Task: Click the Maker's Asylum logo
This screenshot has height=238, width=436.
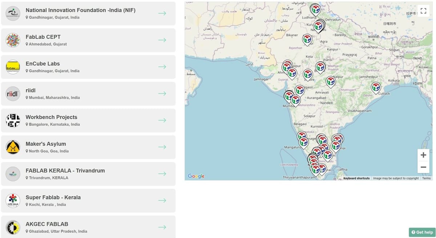Action: point(13,147)
